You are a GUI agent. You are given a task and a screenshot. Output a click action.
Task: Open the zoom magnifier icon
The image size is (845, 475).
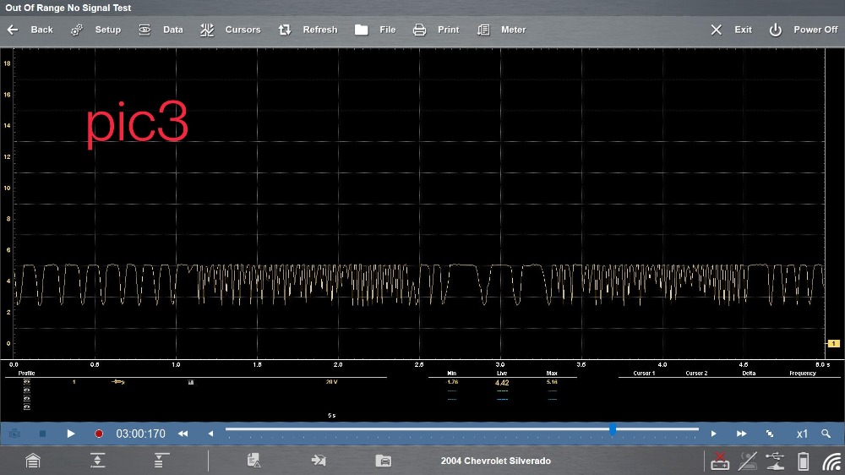[x=826, y=434]
